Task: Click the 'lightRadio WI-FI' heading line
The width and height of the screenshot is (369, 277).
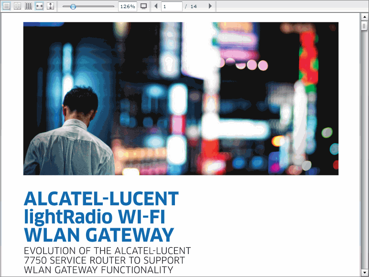Action: pos(95,217)
